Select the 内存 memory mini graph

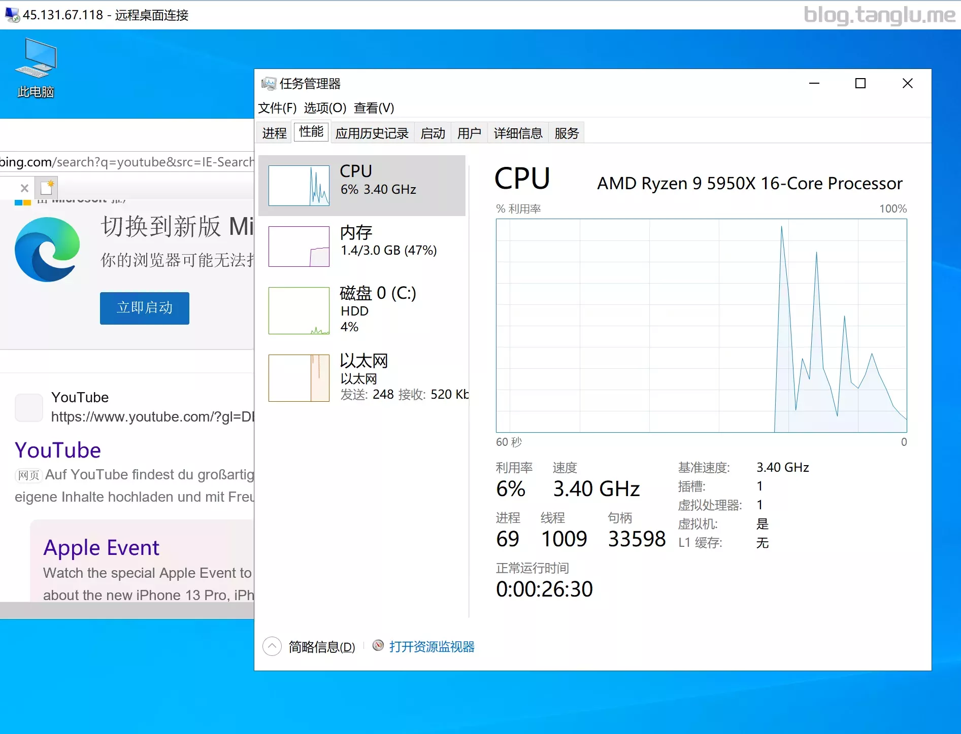point(299,247)
